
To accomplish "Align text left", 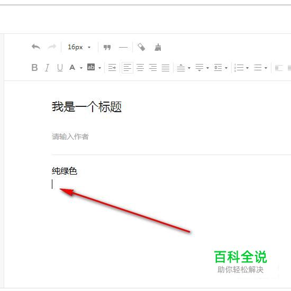I will (x=128, y=68).
